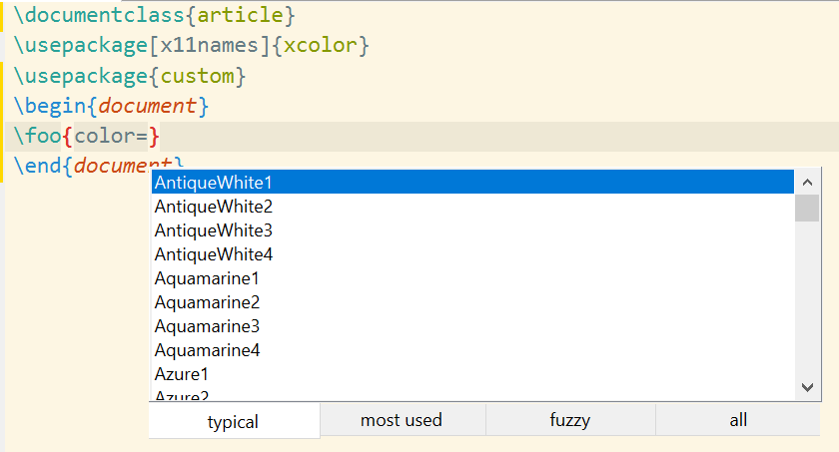Open the most used tab
The image size is (839, 452).
click(x=403, y=420)
